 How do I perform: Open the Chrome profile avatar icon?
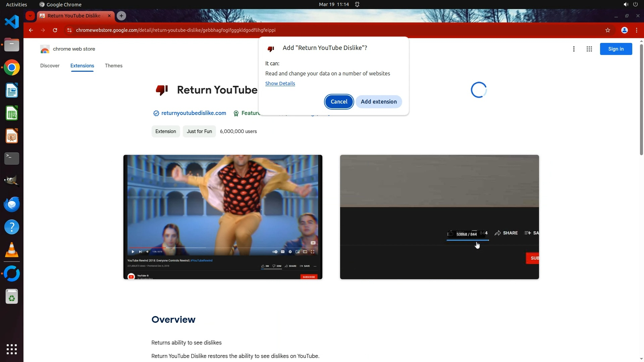tap(624, 30)
